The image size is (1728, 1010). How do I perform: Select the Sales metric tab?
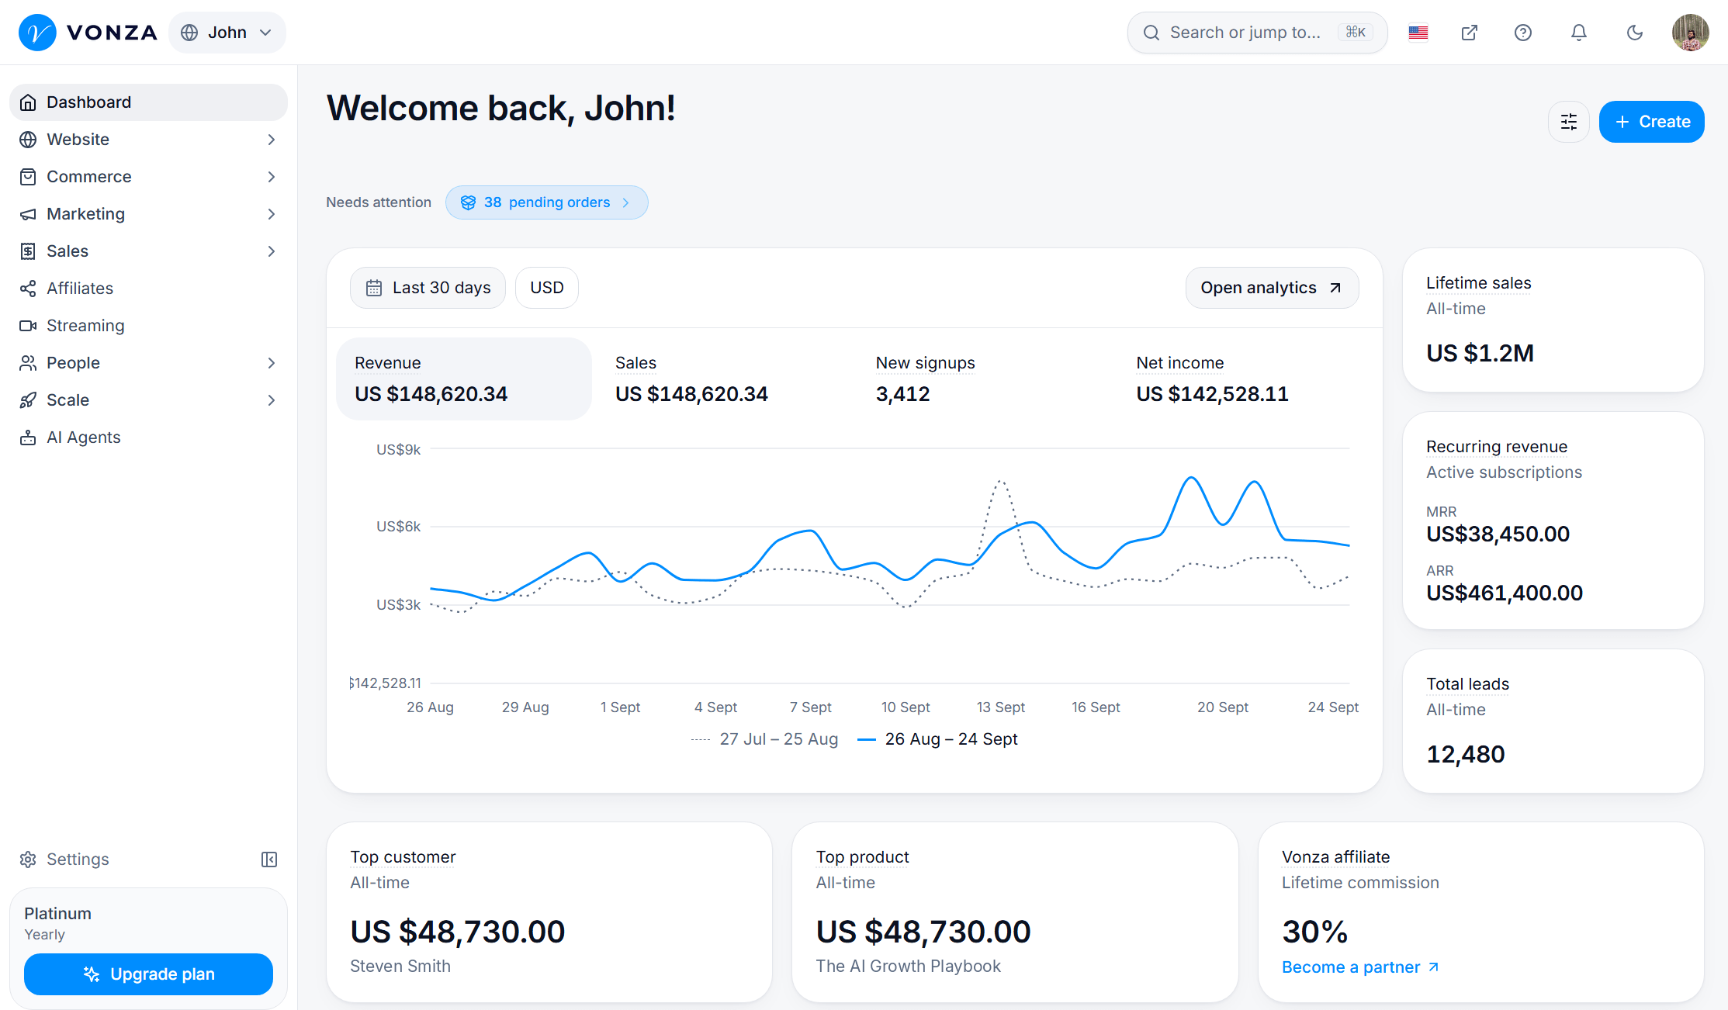725,379
